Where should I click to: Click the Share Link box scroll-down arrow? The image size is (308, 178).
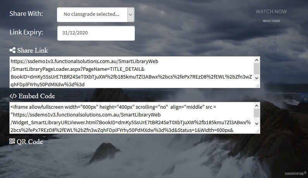[x=257, y=78]
